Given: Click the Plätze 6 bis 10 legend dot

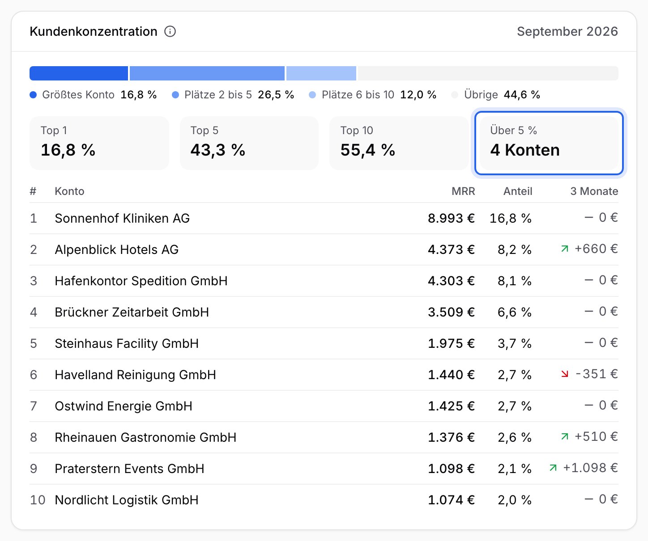Looking at the screenshot, I should 312,95.
